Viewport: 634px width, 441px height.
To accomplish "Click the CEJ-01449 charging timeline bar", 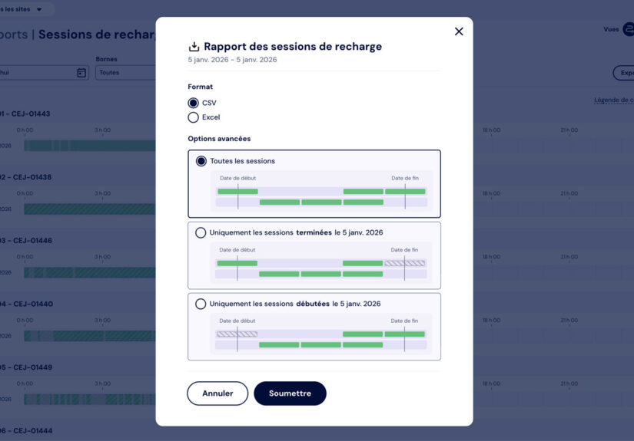I will [90, 400].
